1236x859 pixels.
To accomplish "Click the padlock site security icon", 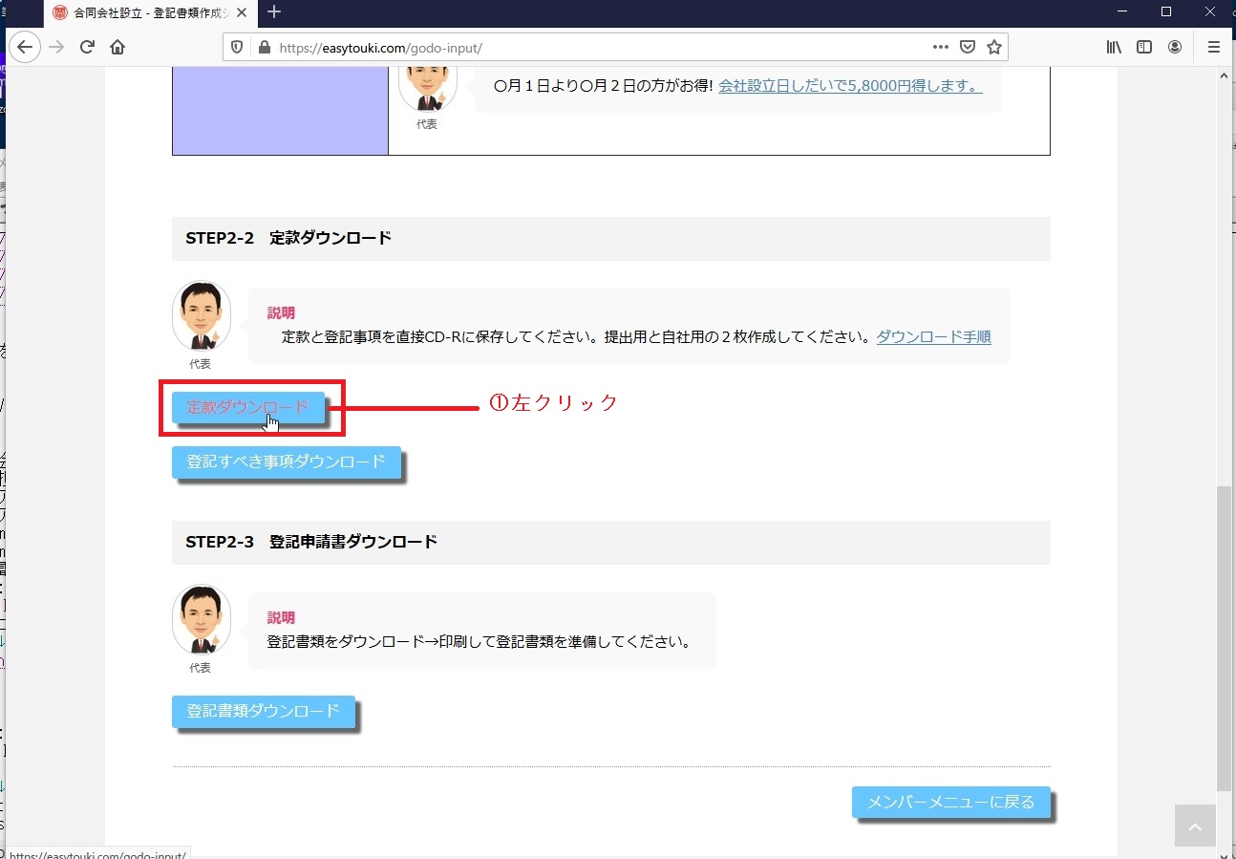I will click(x=265, y=47).
